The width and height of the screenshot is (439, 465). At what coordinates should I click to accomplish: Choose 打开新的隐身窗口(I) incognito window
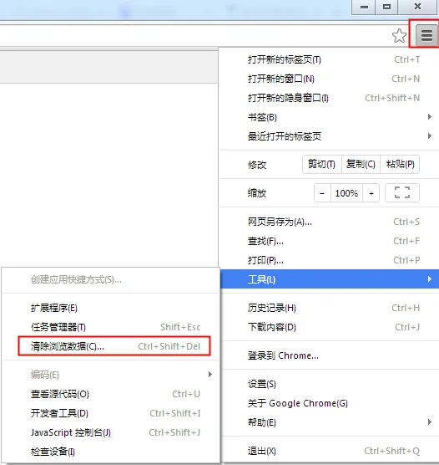coord(329,98)
